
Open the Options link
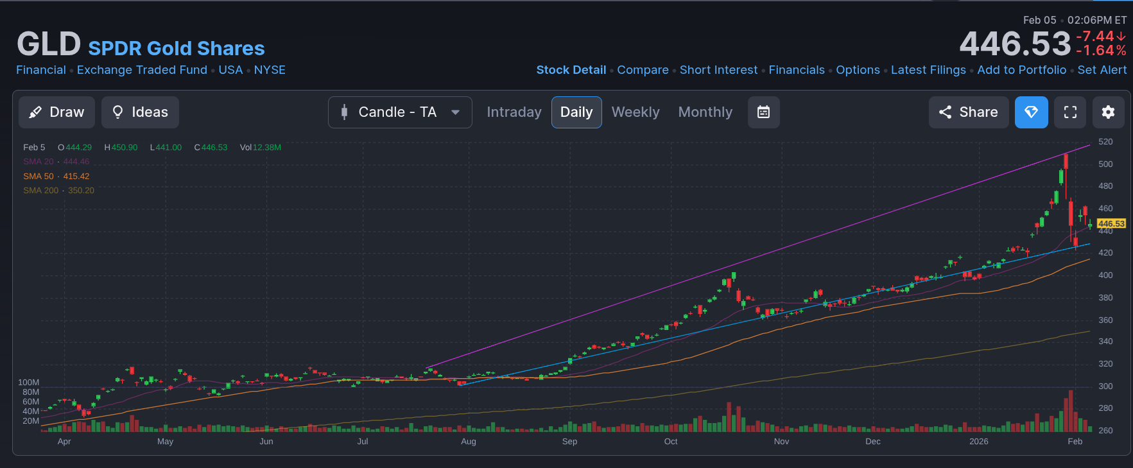click(858, 70)
